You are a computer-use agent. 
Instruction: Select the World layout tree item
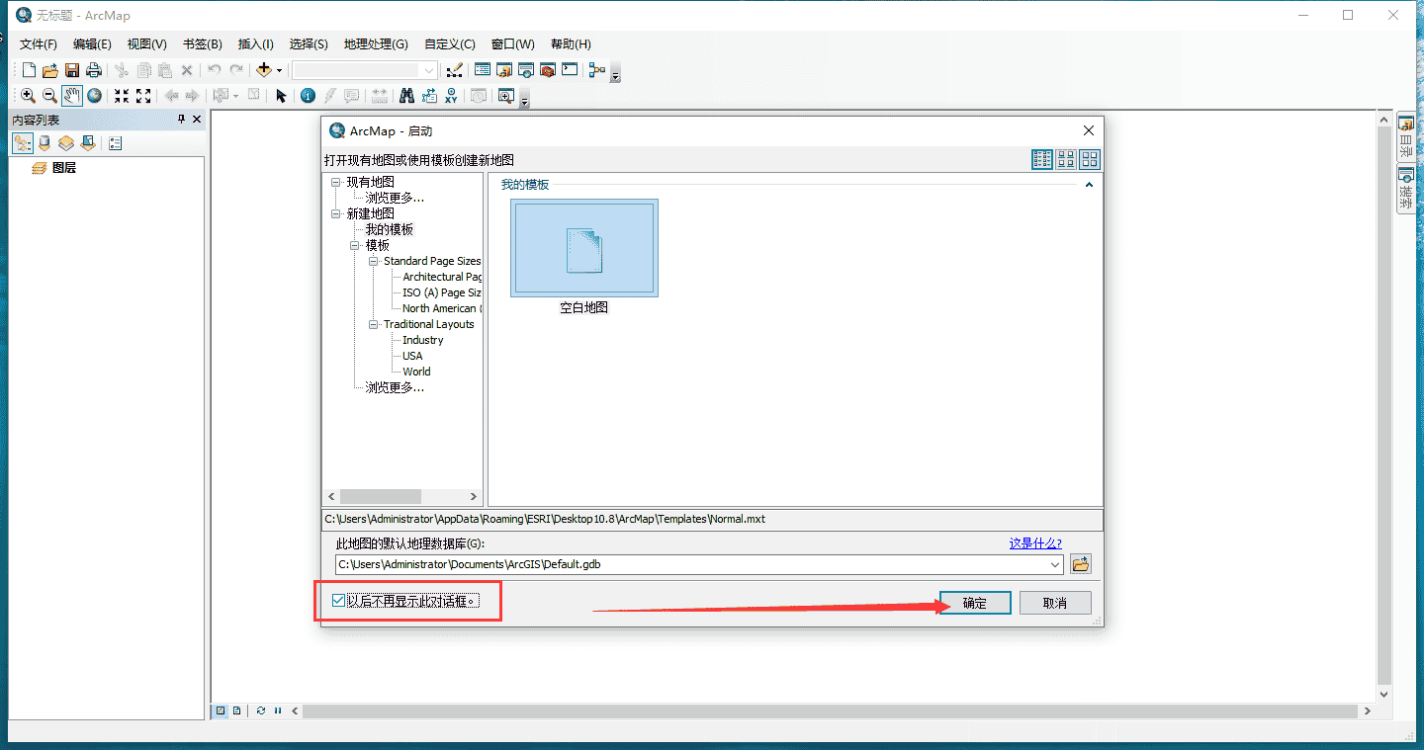416,372
